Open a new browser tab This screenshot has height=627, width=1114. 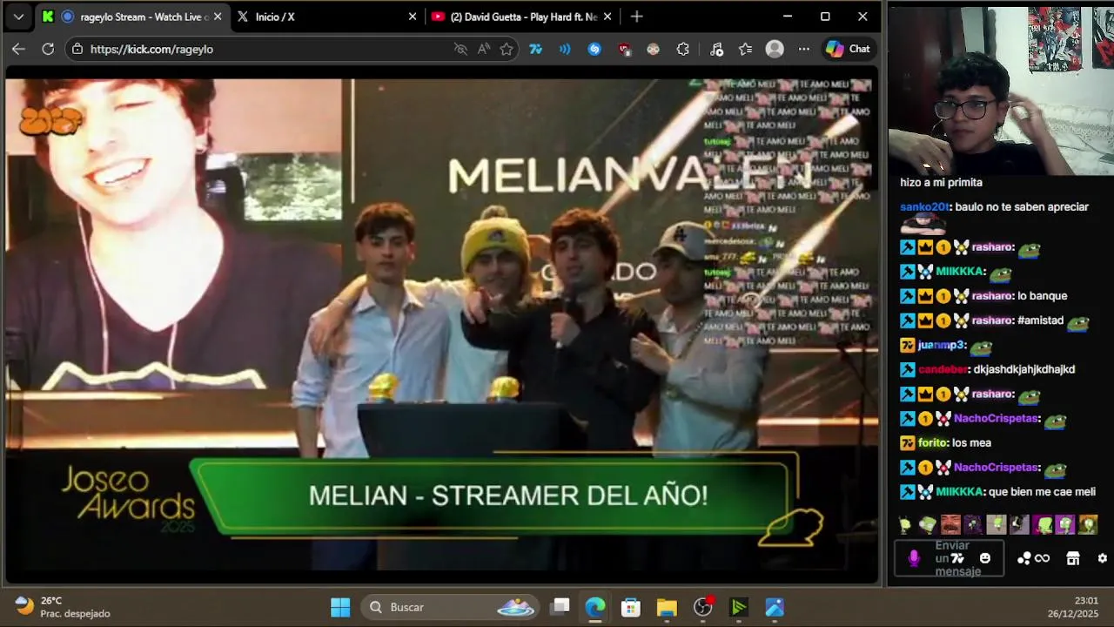(637, 17)
